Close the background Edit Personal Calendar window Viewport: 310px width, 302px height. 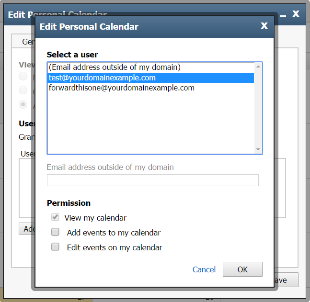coord(296,14)
